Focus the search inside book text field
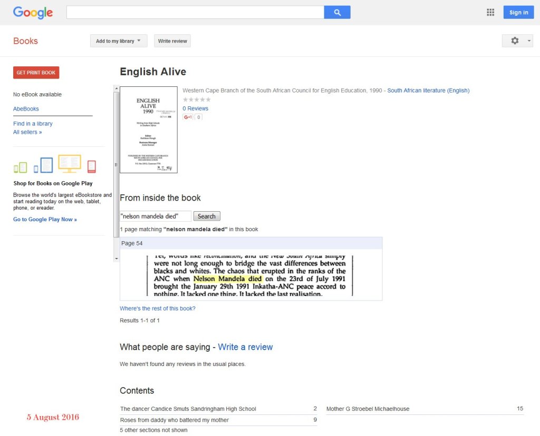Screen dimensions: 540x436 (x=156, y=216)
